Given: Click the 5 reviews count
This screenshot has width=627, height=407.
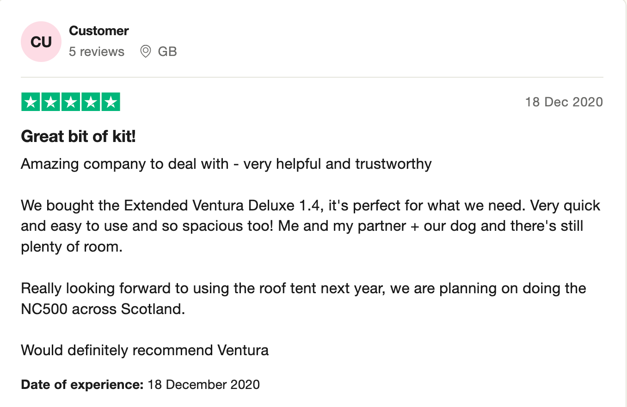Looking at the screenshot, I should click(97, 51).
